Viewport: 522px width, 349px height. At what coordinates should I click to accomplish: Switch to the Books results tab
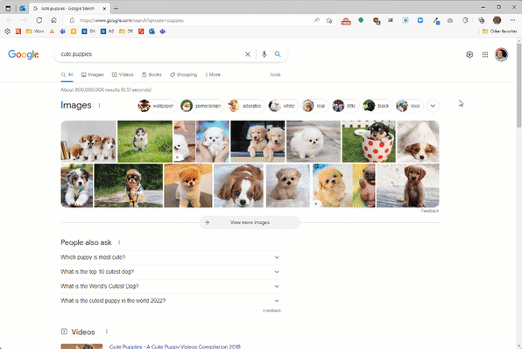click(152, 75)
